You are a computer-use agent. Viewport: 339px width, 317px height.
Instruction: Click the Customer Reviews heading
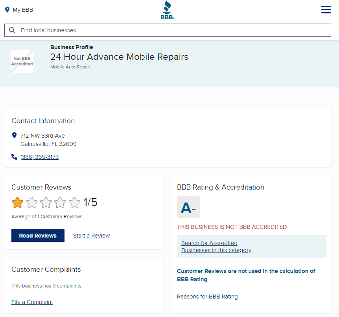tap(41, 187)
